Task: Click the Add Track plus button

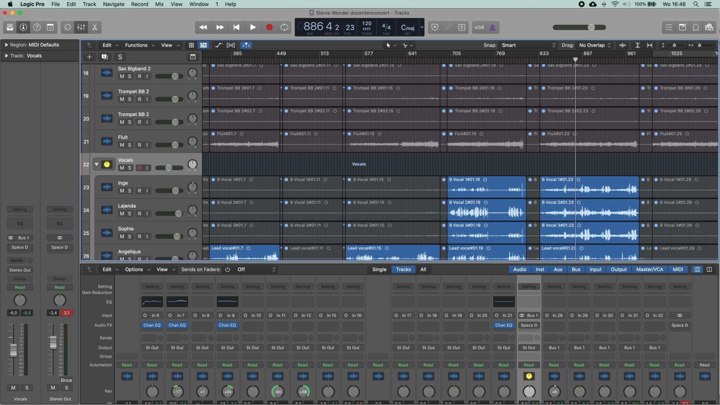Action: tap(89, 57)
